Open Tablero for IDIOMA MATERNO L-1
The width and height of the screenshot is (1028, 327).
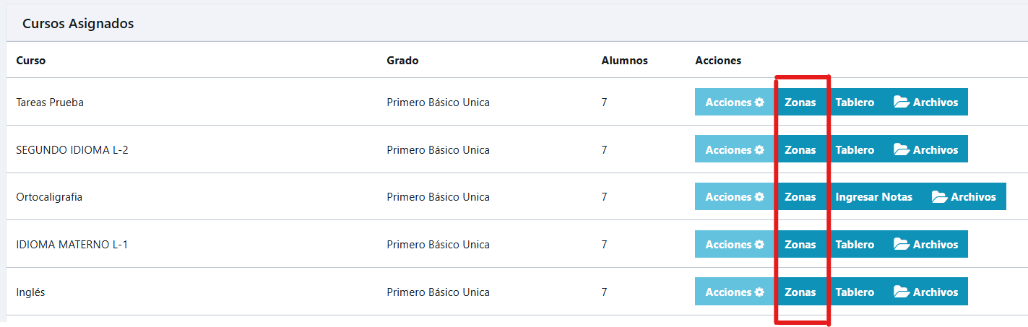point(855,244)
